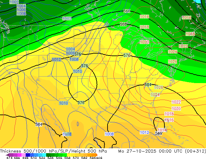Click the 576 label right of the closed circle
The width and height of the screenshot is (206, 159).
[x=127, y=55]
